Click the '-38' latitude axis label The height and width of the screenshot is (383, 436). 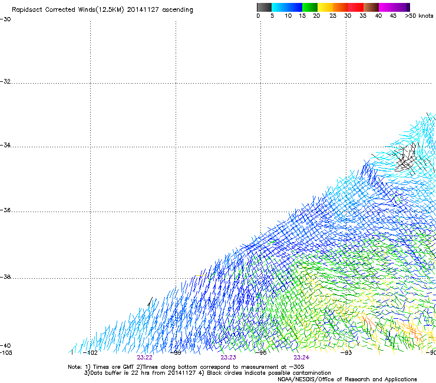[x=5, y=277]
